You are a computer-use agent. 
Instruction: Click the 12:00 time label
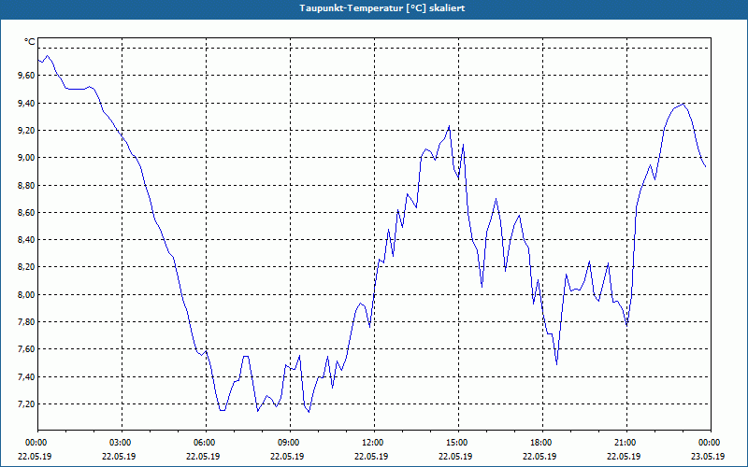point(375,443)
